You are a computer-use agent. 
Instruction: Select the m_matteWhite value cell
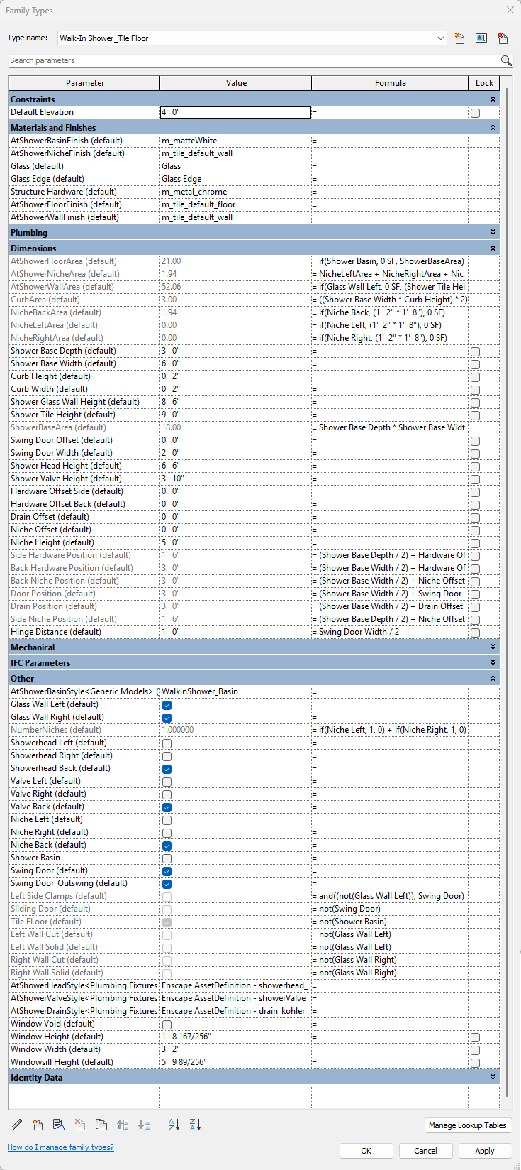click(235, 141)
